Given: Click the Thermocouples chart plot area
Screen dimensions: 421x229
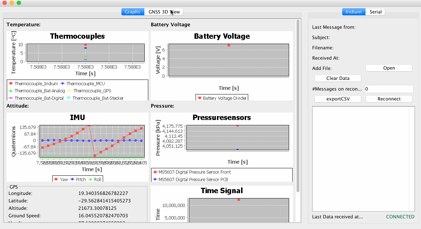Looking at the screenshot, I should [86, 53].
